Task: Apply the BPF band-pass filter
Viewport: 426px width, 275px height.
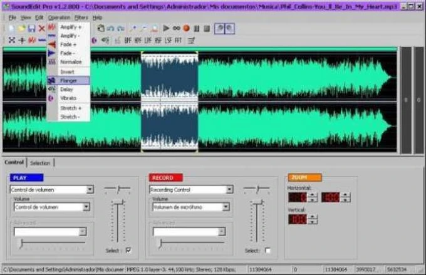Action: [x=128, y=41]
